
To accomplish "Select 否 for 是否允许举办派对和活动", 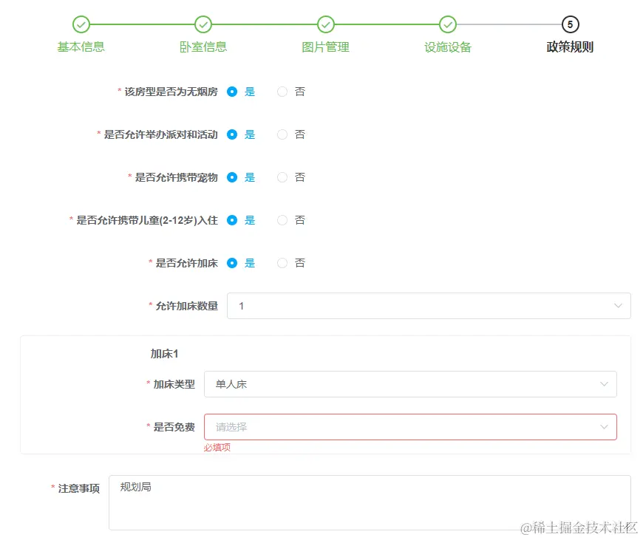I will point(282,134).
